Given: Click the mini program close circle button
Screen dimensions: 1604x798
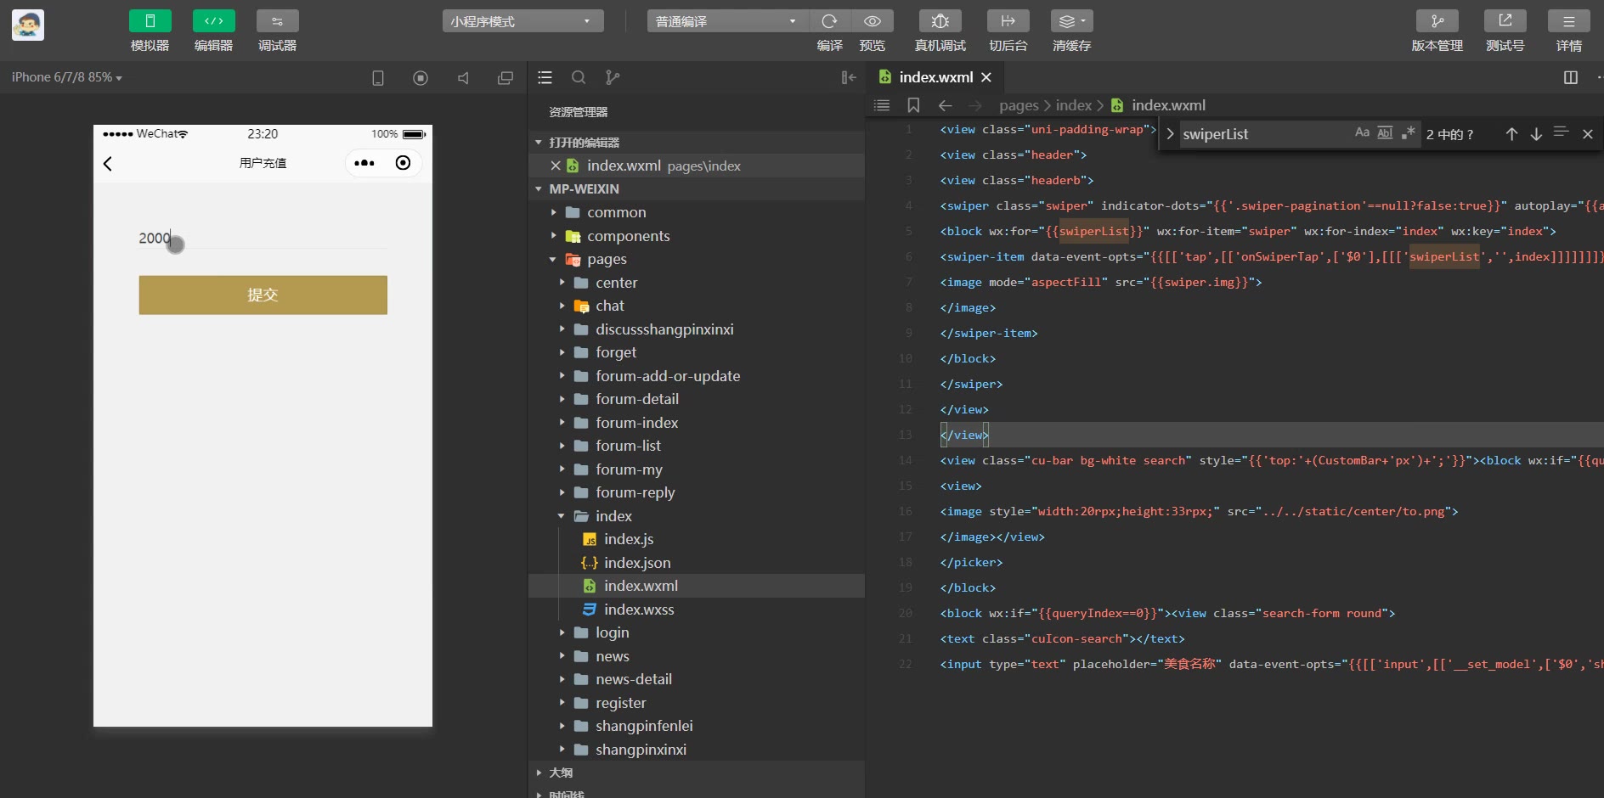Looking at the screenshot, I should point(404,163).
